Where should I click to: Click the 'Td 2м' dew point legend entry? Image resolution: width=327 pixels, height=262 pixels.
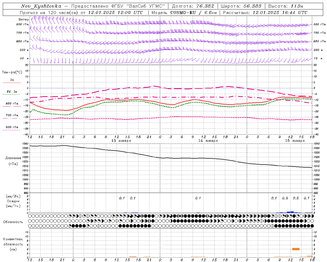coord(12,92)
